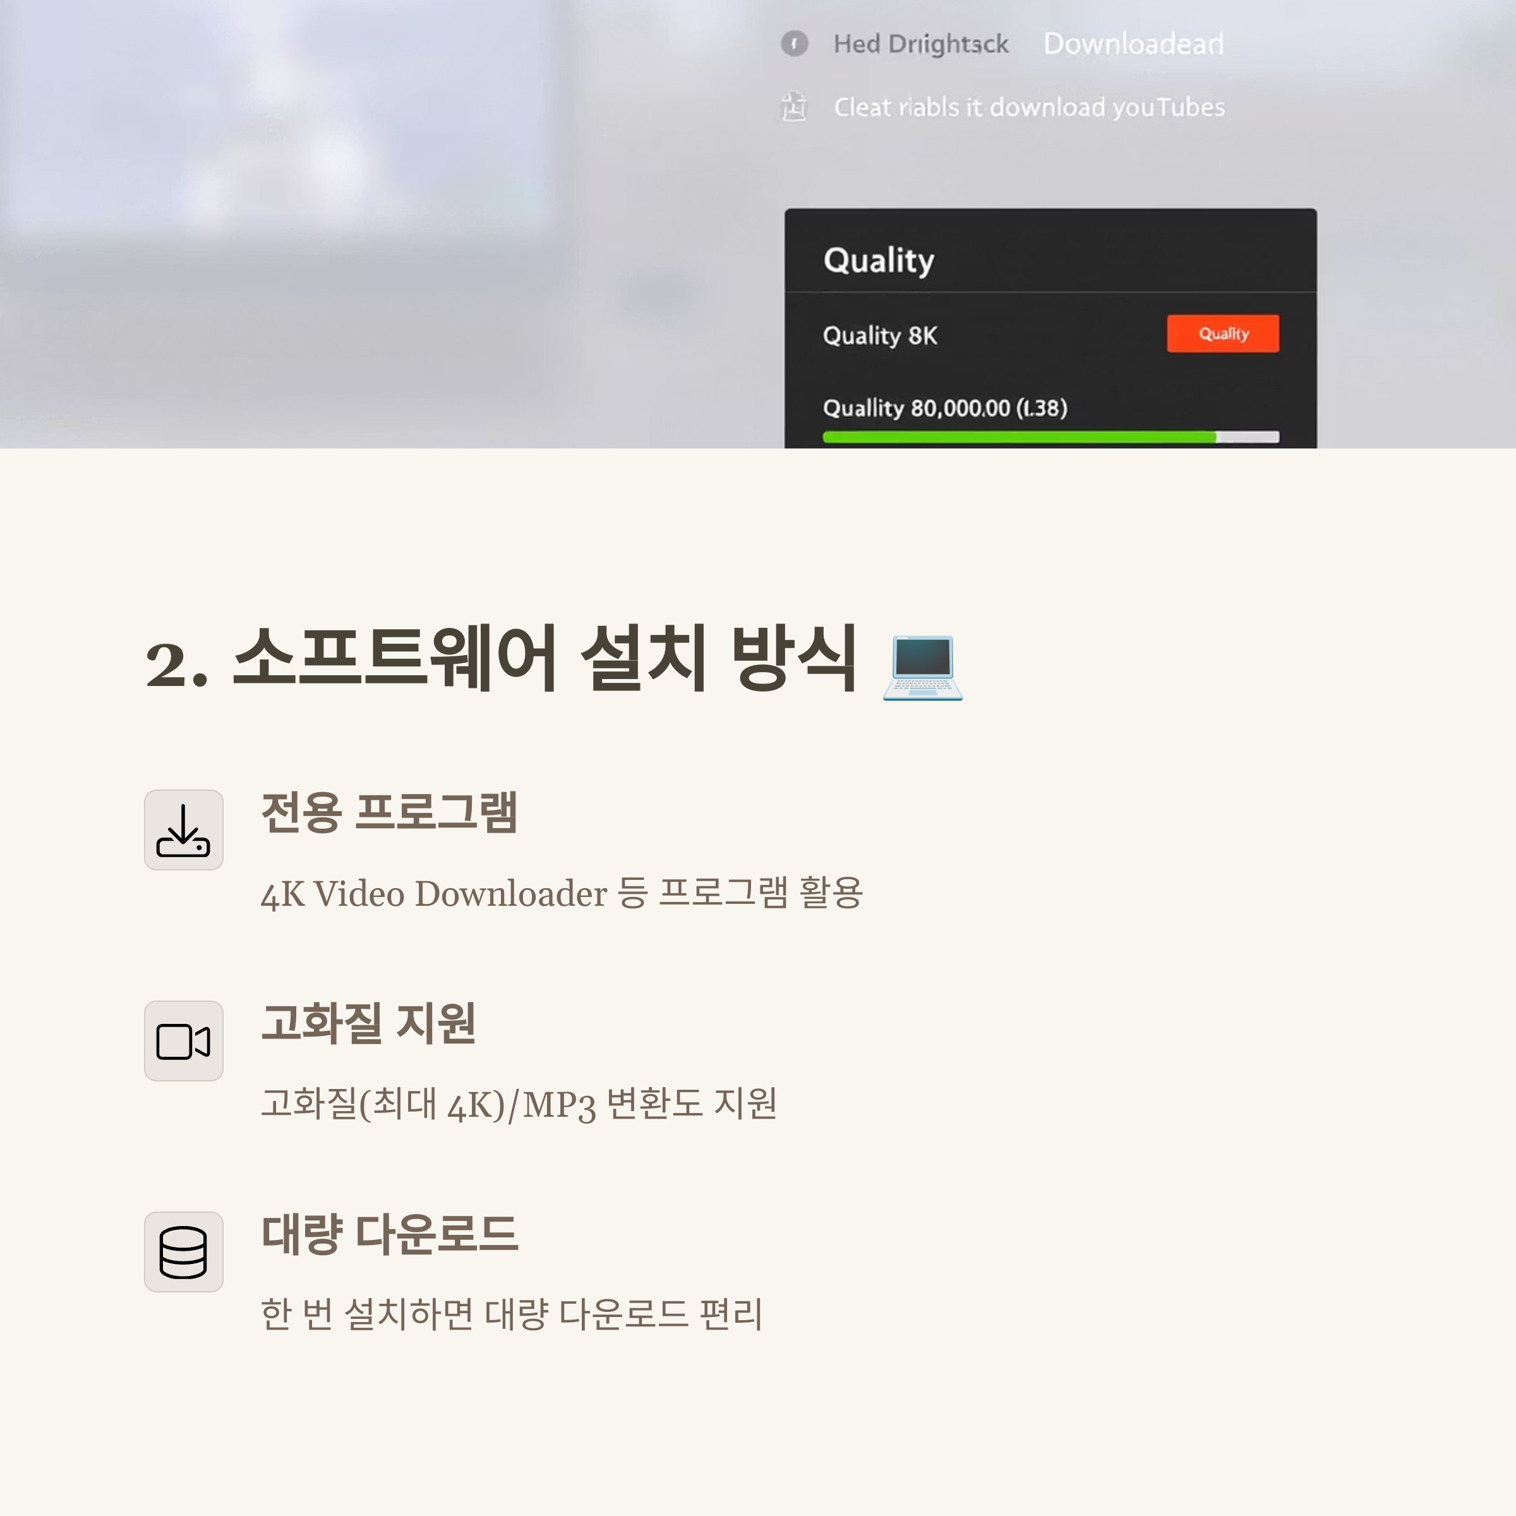This screenshot has height=1516, width=1516.
Task: Click the blurred video preview thumbnail
Action: (x=279, y=126)
